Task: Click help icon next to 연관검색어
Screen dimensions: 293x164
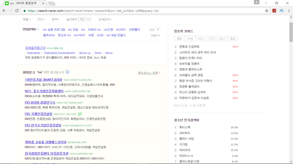Action: 38,29
